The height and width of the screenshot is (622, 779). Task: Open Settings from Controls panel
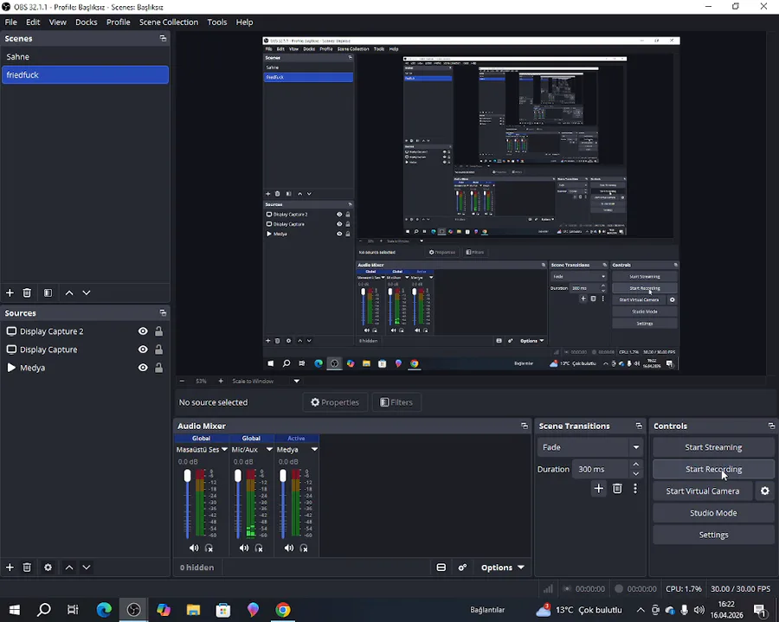click(x=713, y=535)
